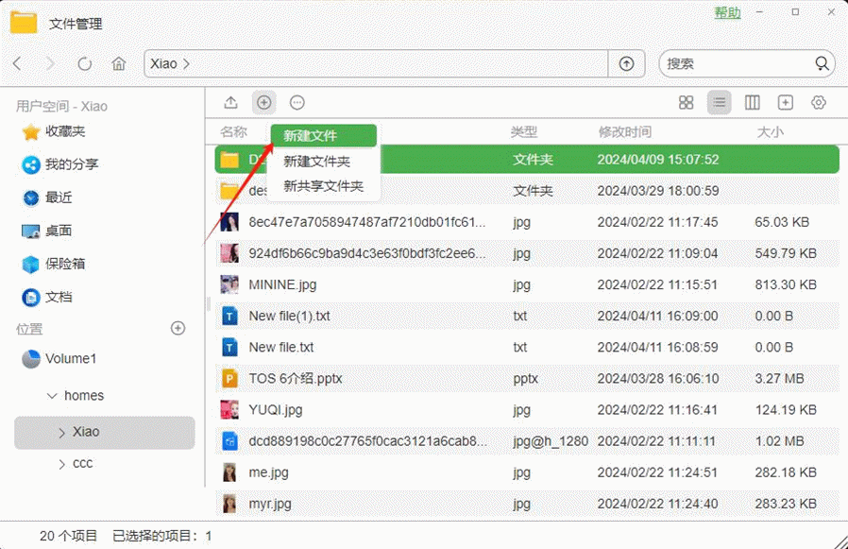Select Volume1 in the location list
848x549 pixels.
tap(59, 359)
